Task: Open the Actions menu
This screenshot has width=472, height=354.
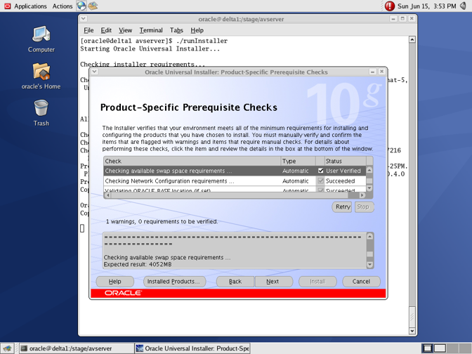Action: point(63,6)
